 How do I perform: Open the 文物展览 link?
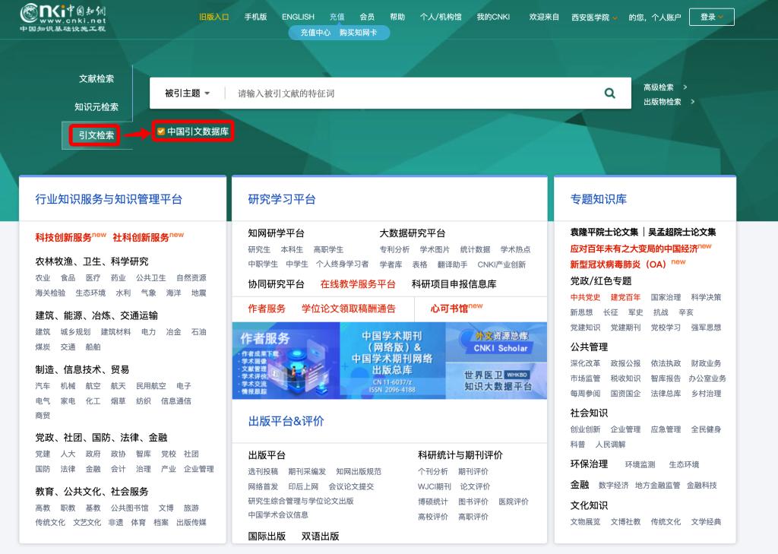tap(585, 522)
